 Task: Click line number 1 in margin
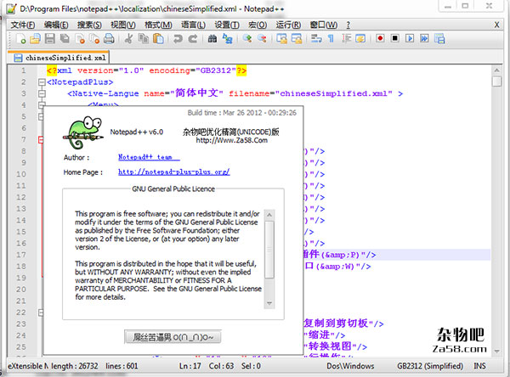(x=24, y=70)
